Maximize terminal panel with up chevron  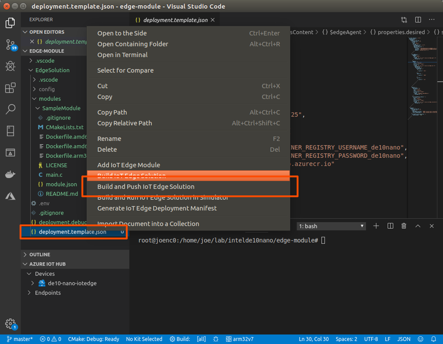(x=418, y=226)
